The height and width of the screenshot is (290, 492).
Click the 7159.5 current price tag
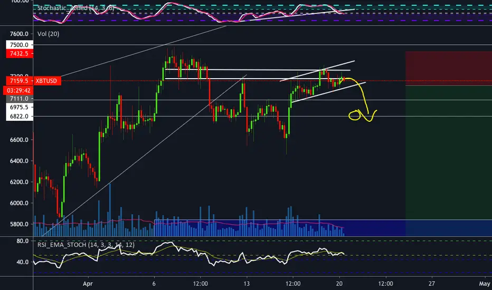pos(19,81)
